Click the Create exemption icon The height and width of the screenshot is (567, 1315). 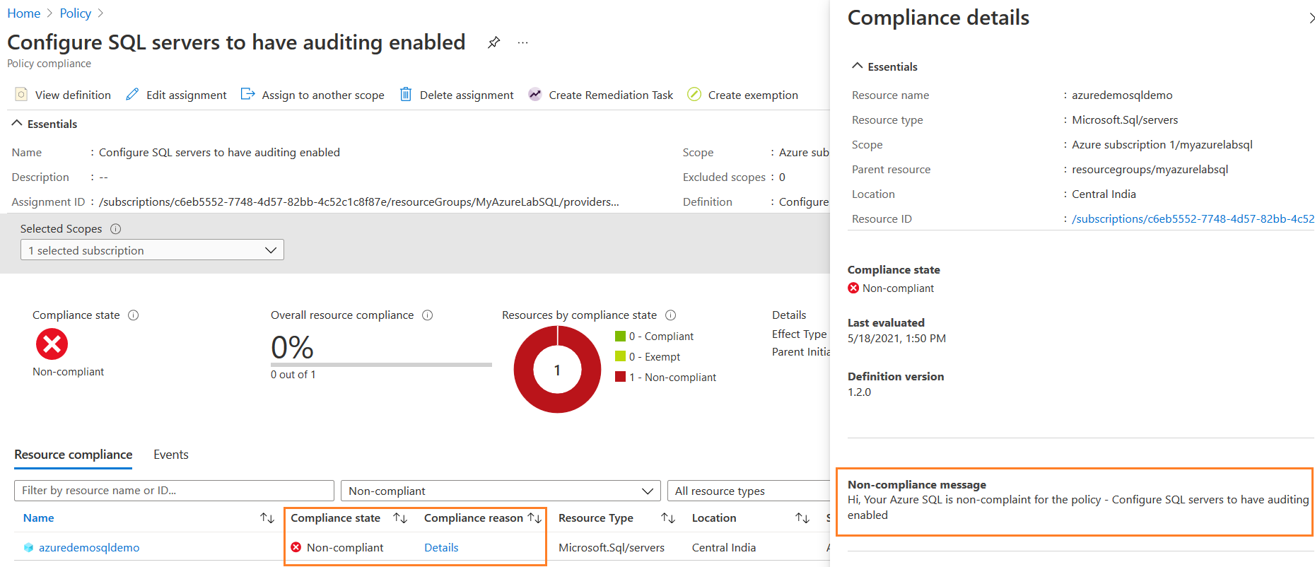pos(694,95)
